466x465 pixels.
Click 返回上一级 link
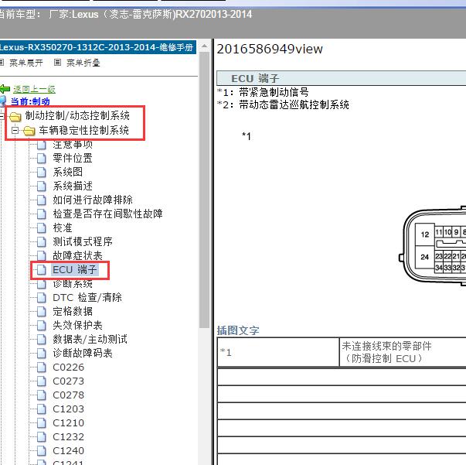(34, 89)
